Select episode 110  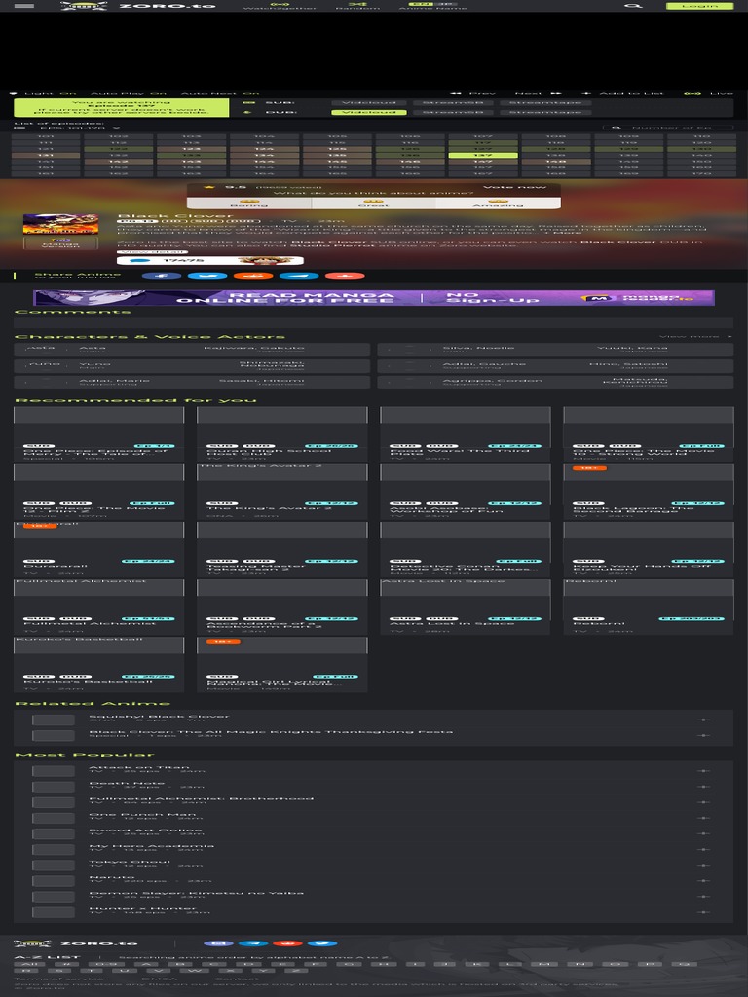[701, 136]
